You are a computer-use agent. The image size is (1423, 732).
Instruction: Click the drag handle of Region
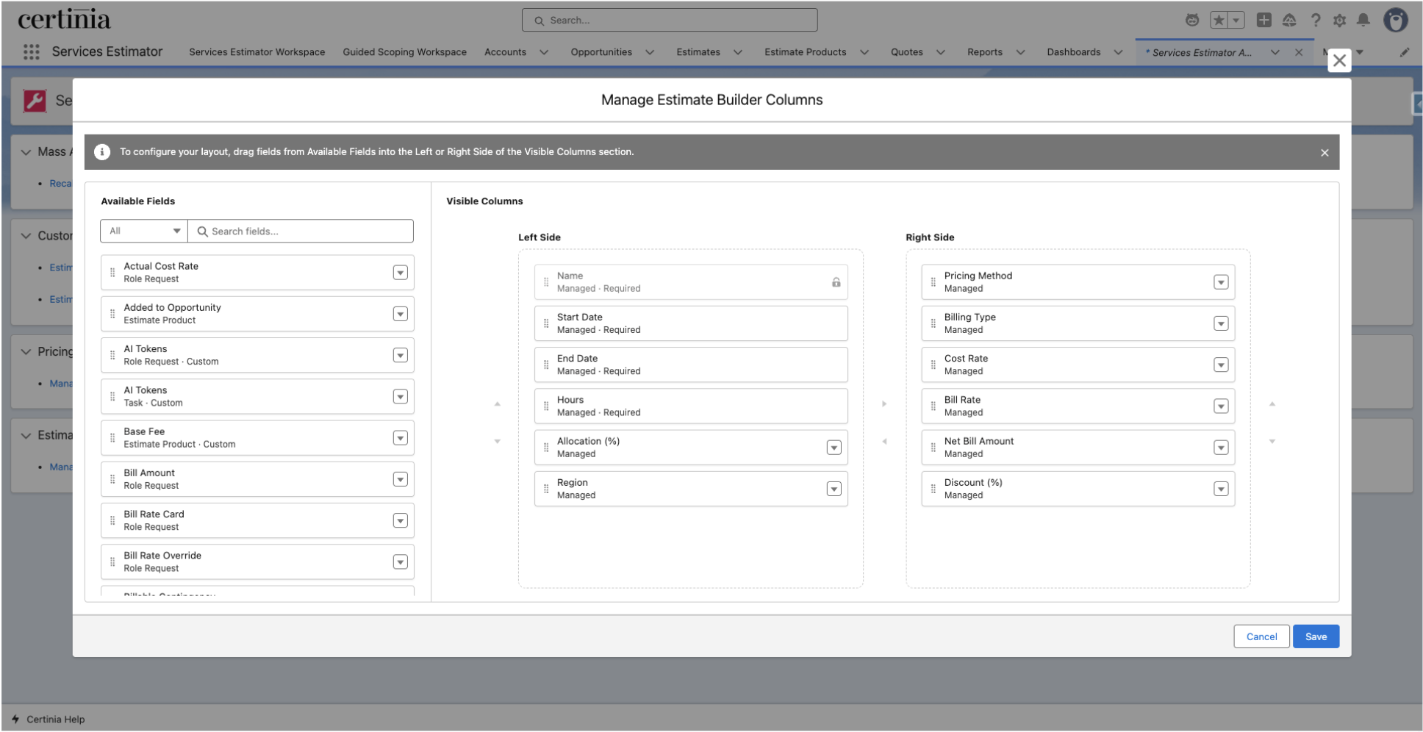coord(546,489)
